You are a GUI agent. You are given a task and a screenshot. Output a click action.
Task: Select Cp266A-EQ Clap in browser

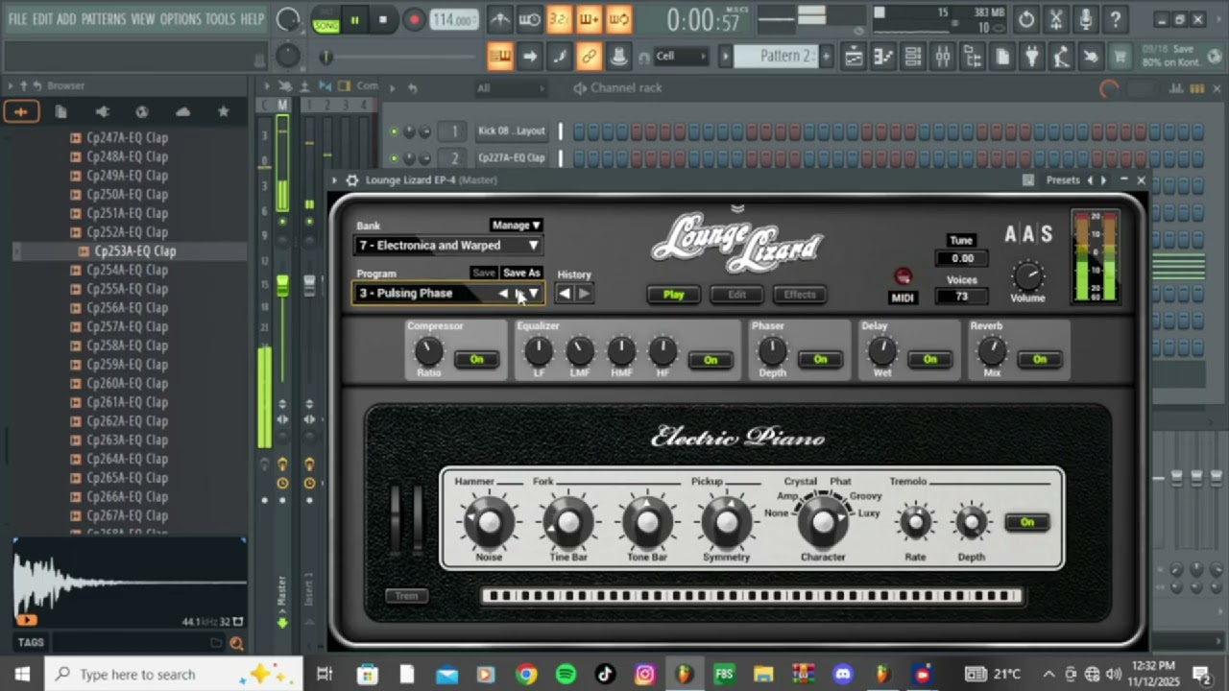127,496
